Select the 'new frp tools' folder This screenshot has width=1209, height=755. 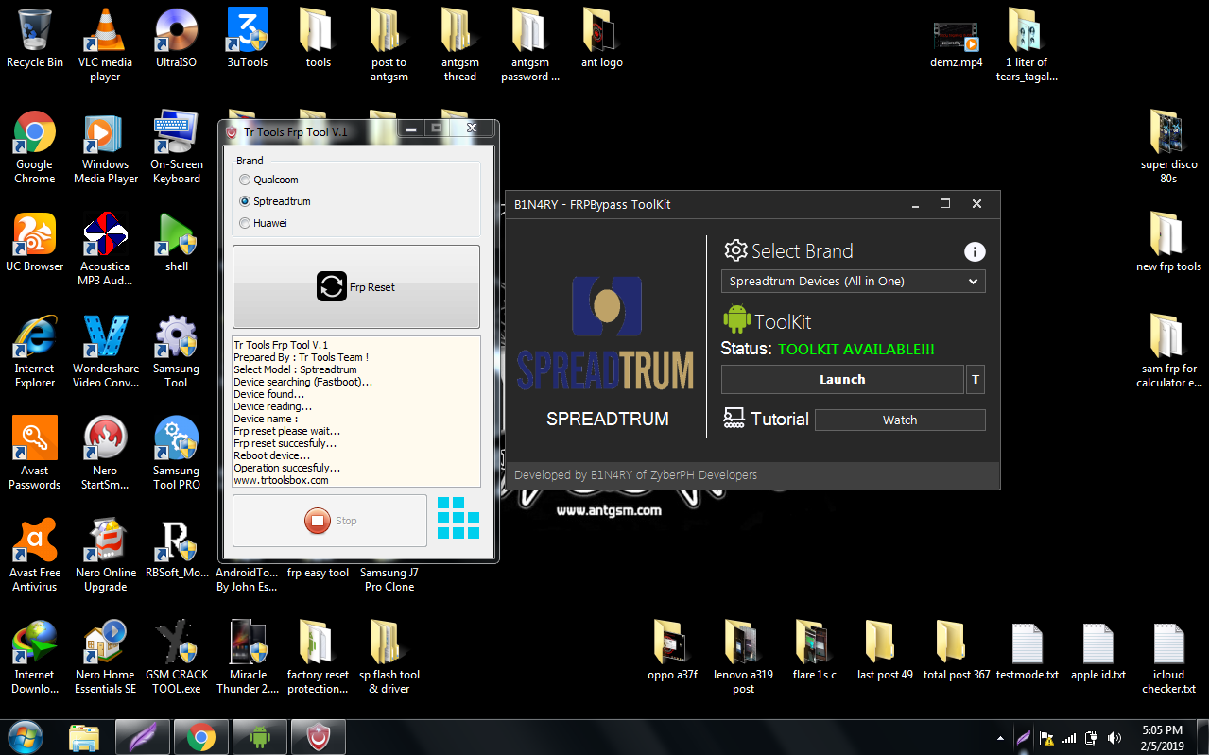(1168, 243)
